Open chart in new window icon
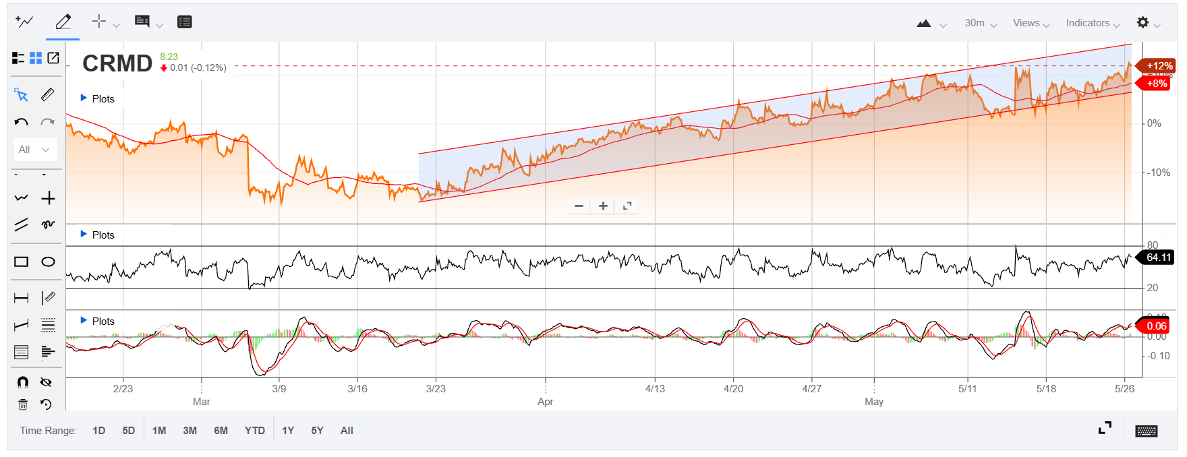 pos(53,58)
